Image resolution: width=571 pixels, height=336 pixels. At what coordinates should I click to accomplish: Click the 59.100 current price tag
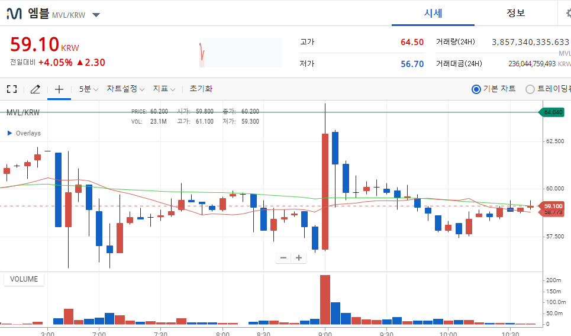point(552,206)
